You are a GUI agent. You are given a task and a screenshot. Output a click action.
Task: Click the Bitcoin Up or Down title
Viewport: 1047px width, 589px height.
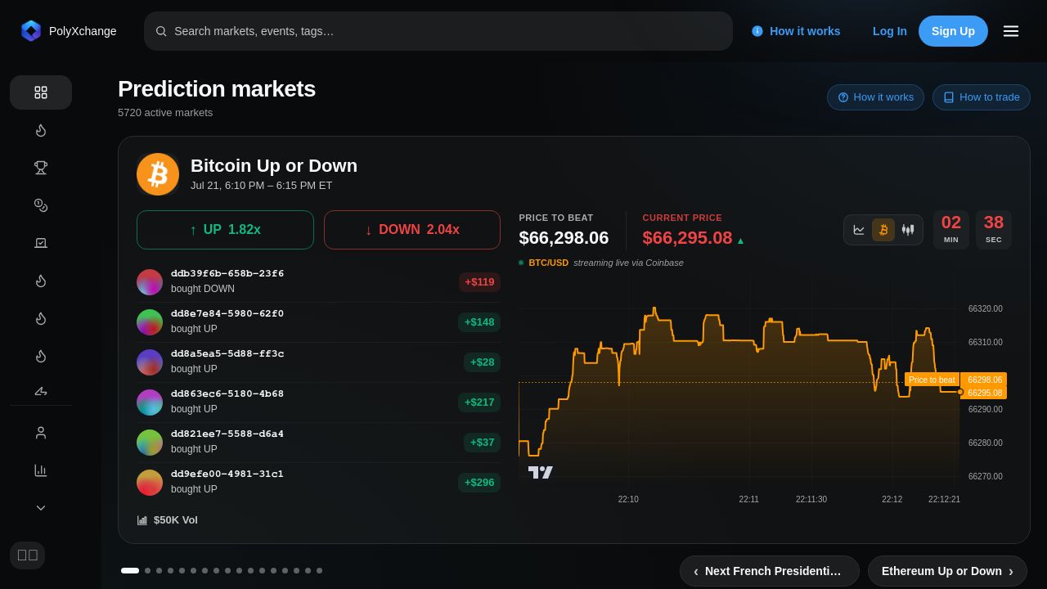pos(274,166)
